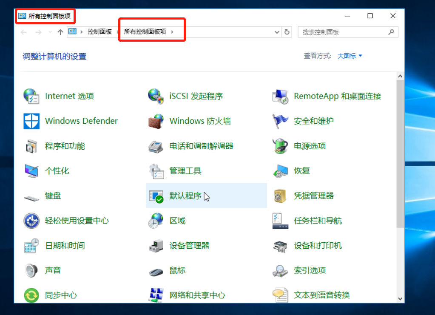
Task: Go forward with the forward arrow
Action: (x=38, y=32)
